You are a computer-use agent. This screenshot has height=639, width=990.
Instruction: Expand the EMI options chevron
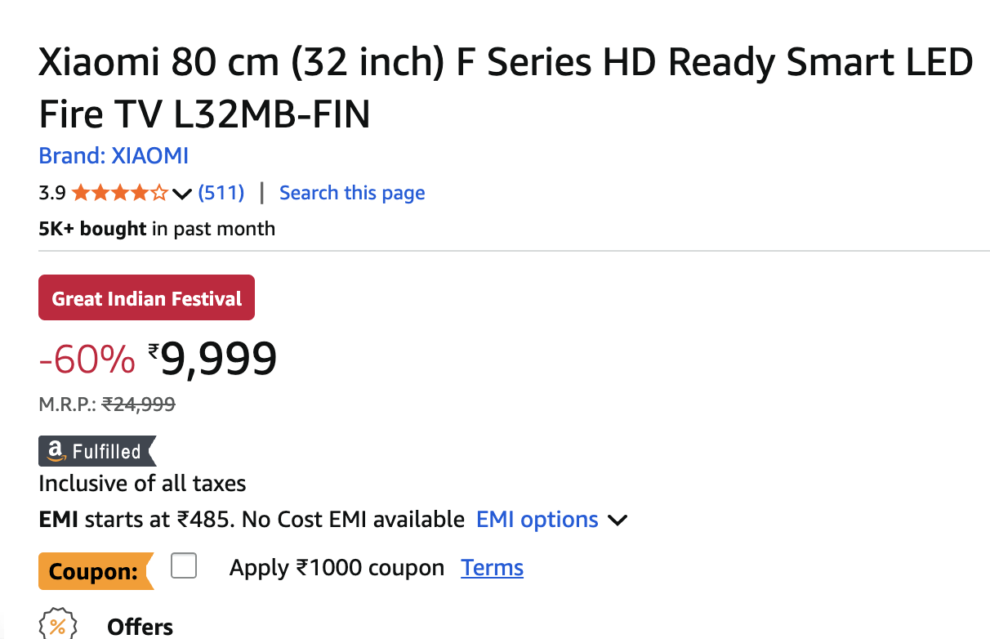coord(618,521)
